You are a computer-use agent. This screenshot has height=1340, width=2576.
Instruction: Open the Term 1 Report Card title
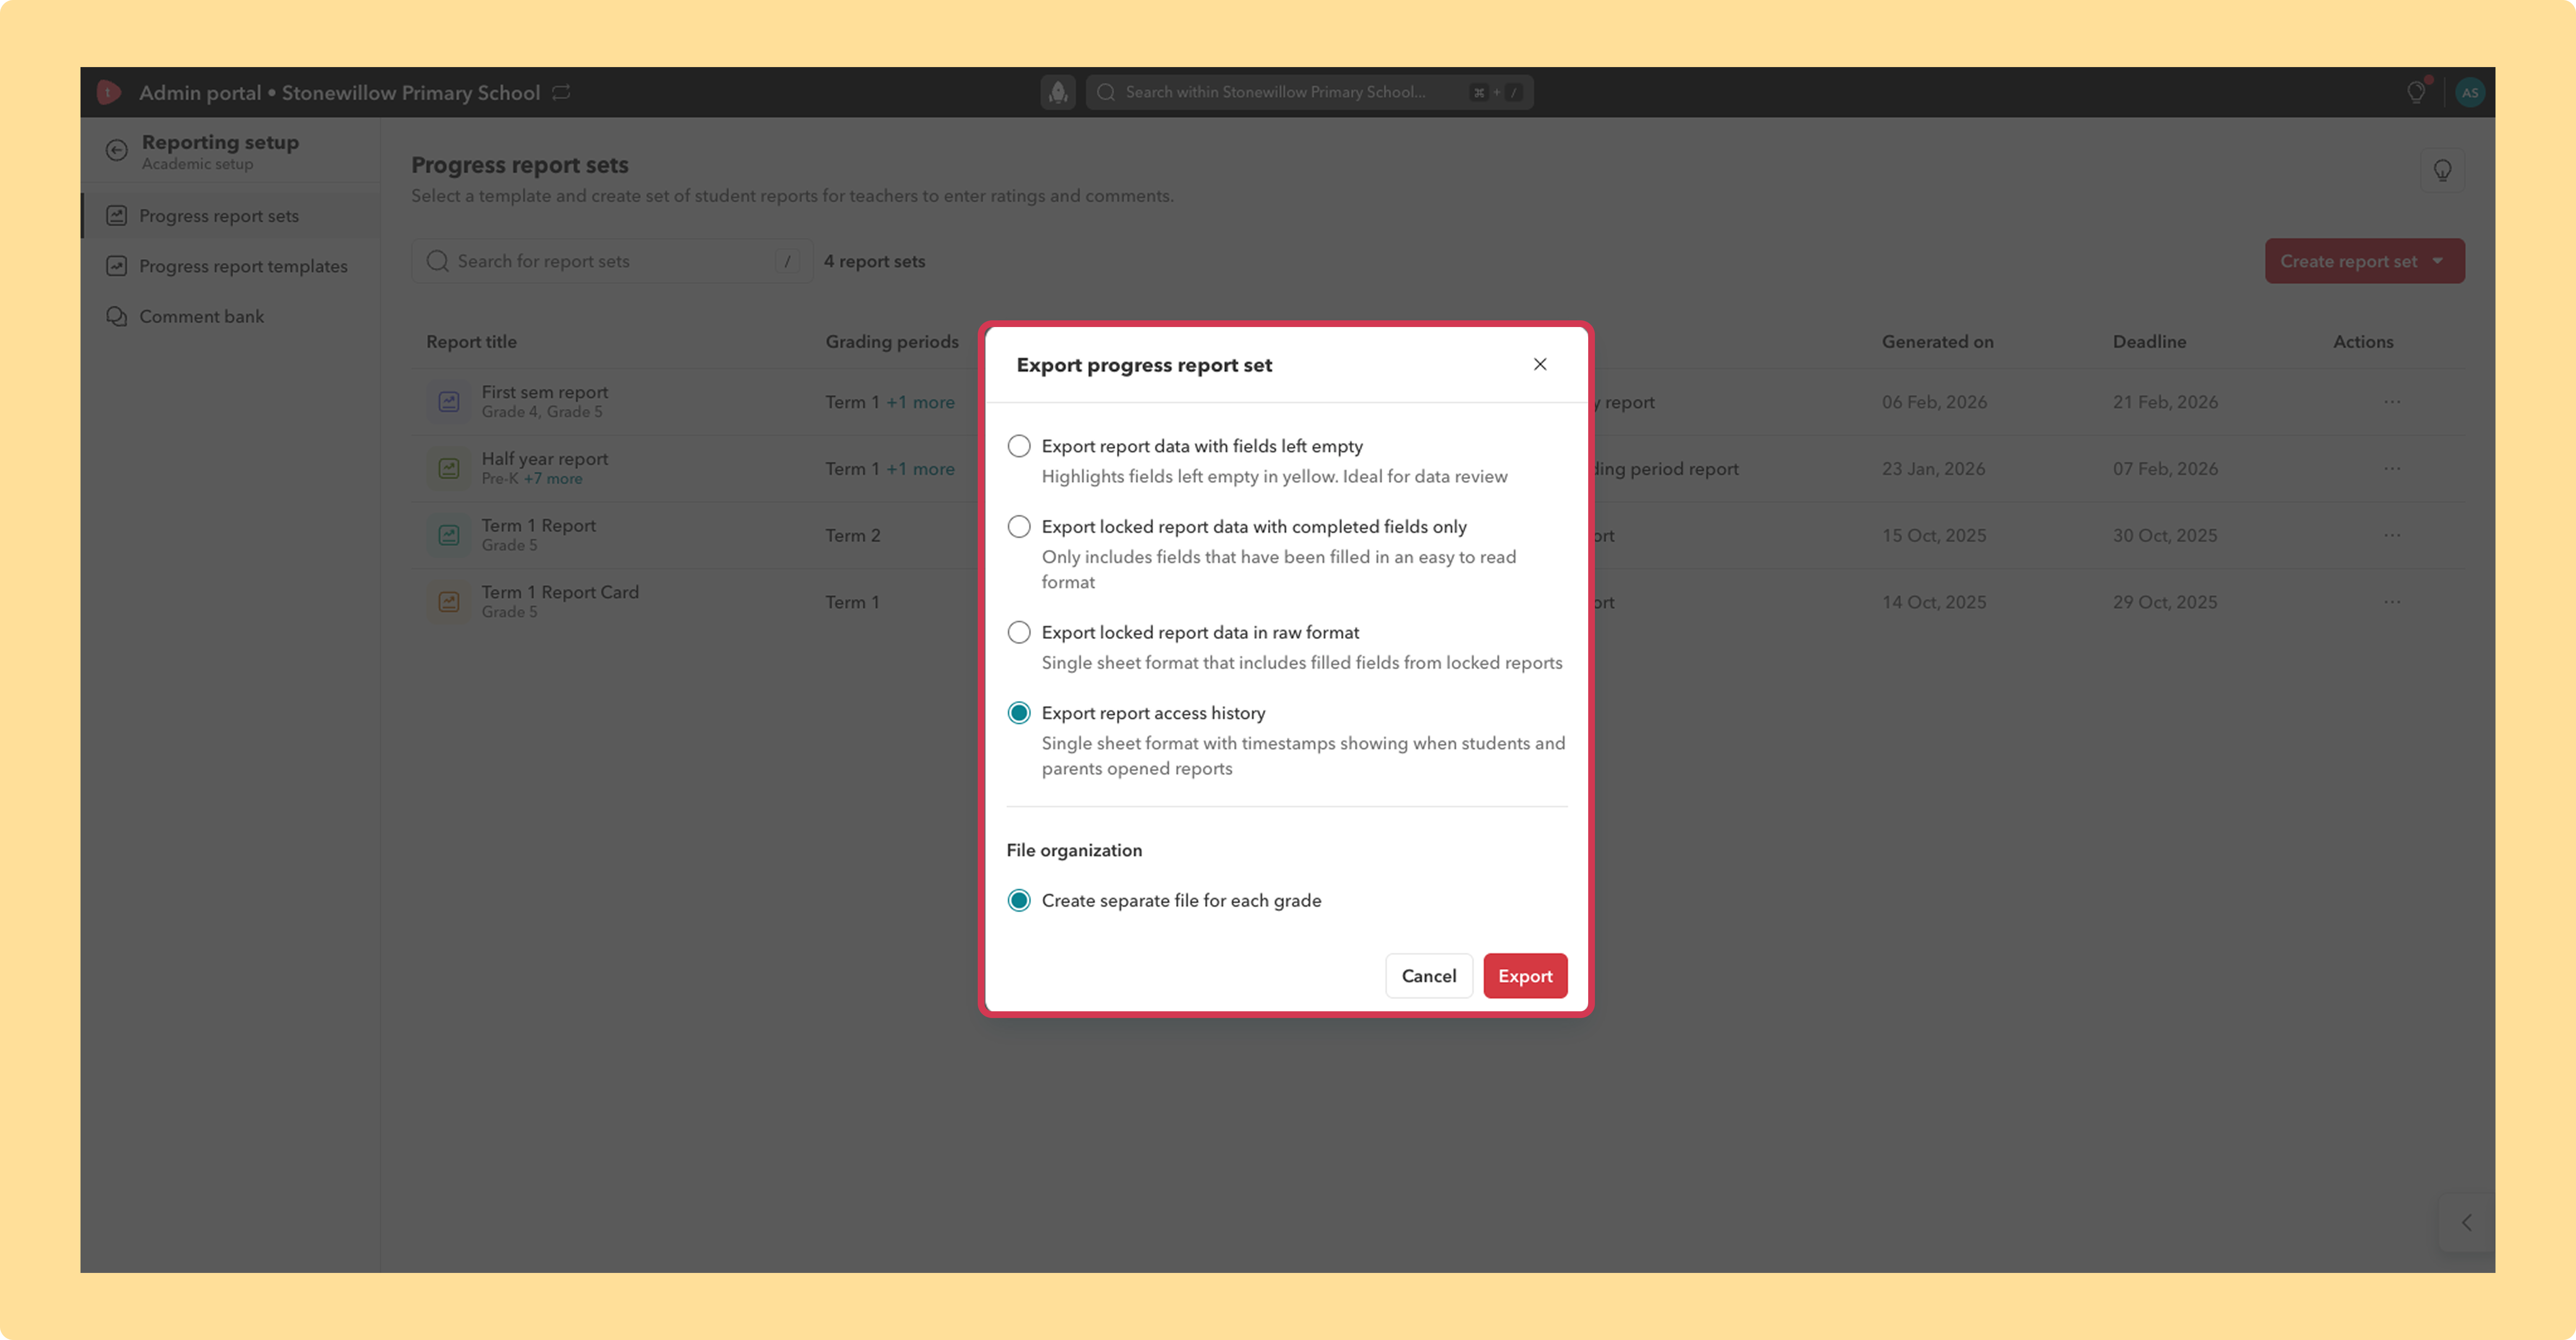pos(560,592)
